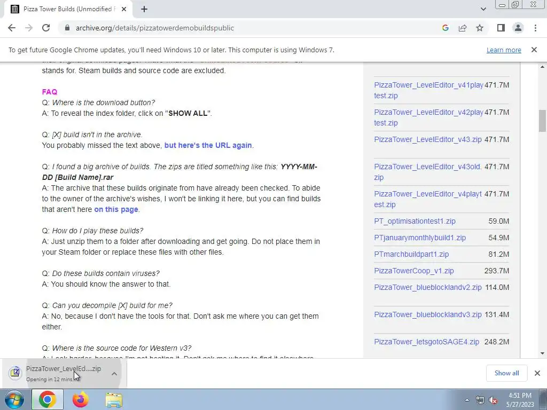Click the padlock site info icon
This screenshot has height=410, width=547.
point(67,28)
